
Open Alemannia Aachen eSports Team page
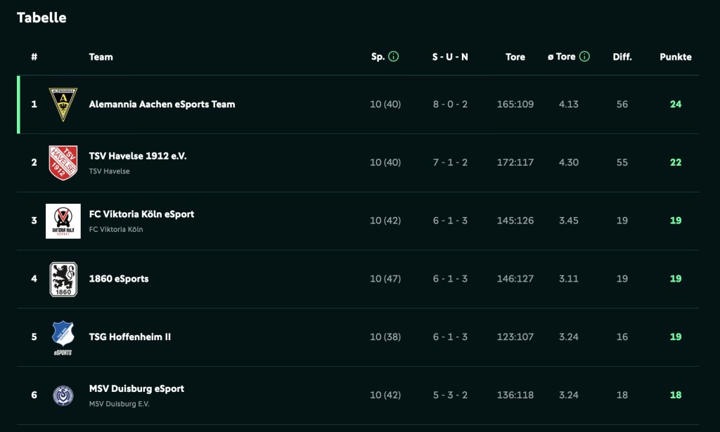pos(162,104)
